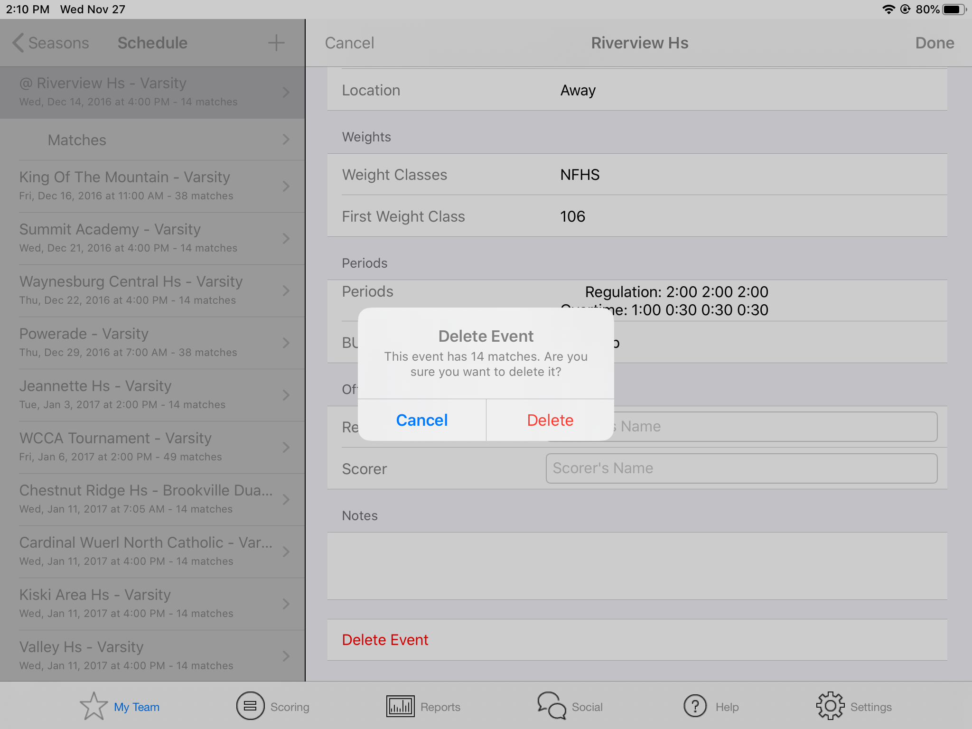Open the Help question mark icon
The height and width of the screenshot is (729, 972).
tap(695, 706)
